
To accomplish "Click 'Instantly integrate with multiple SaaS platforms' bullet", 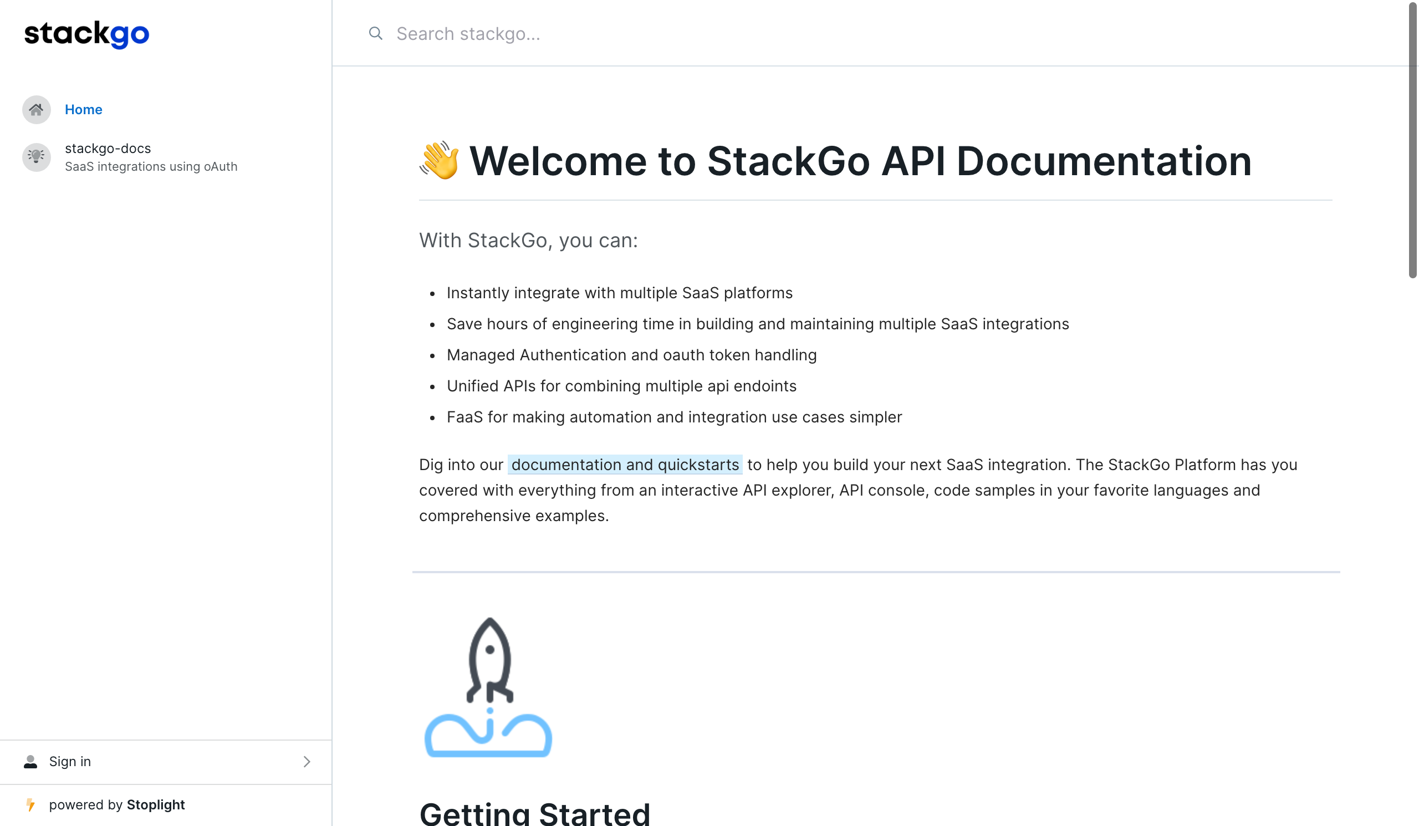I will (x=619, y=293).
